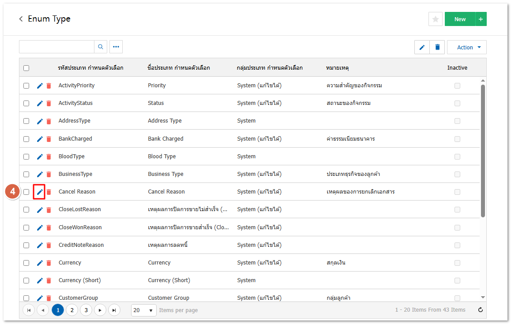Select the BloodType row checkbox
Screen dimensions: 511x324
[26, 156]
